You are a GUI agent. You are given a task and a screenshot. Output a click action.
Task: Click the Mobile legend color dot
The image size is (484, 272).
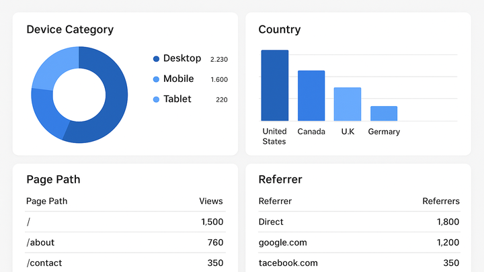pos(156,79)
